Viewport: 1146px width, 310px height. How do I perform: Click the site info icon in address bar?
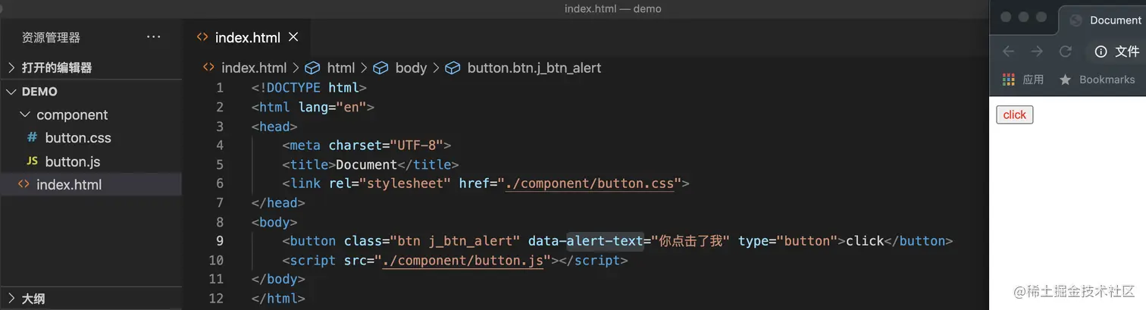point(1101,52)
